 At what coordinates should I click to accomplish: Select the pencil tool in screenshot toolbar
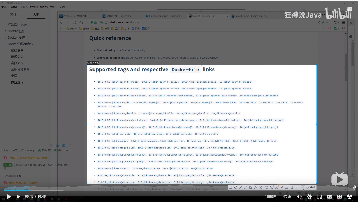click(245, 187)
